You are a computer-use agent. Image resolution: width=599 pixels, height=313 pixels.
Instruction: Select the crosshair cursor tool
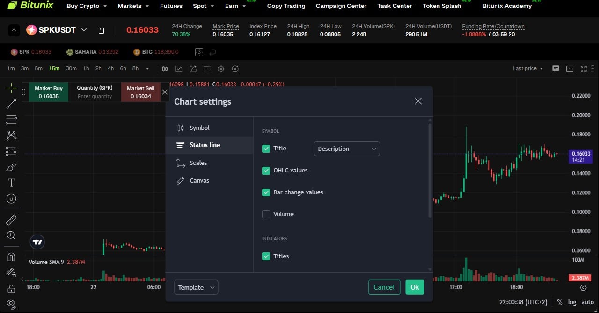(x=11, y=88)
